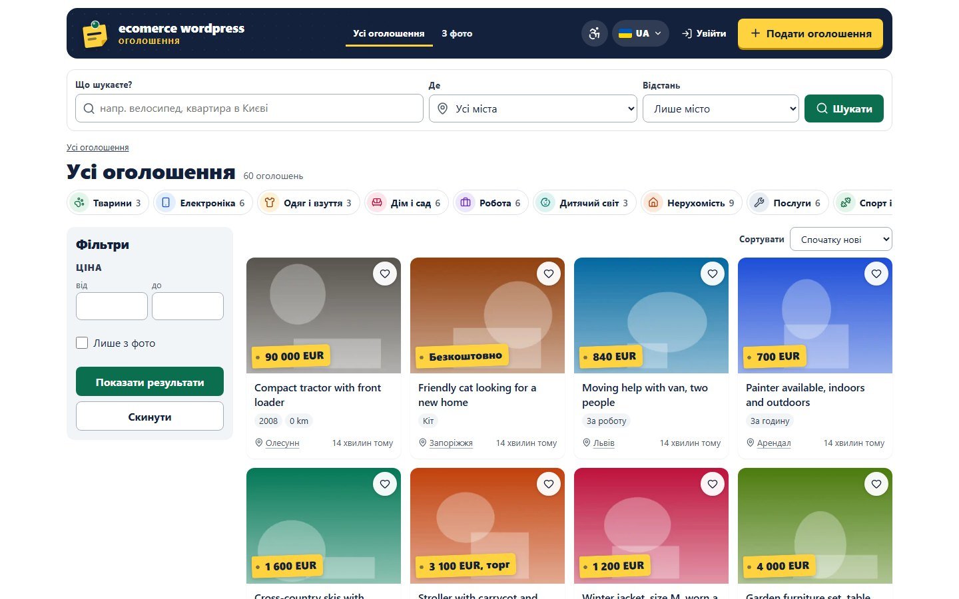The width and height of the screenshot is (959, 599).
Task: Favorite the Friendly cat listing heart icon
Action: tap(549, 274)
